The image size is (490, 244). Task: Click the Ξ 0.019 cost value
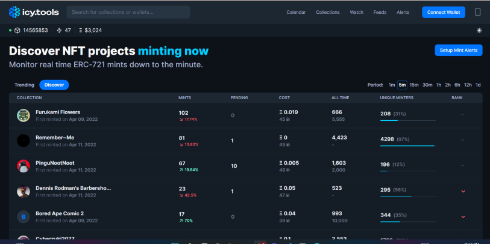[x=289, y=112]
